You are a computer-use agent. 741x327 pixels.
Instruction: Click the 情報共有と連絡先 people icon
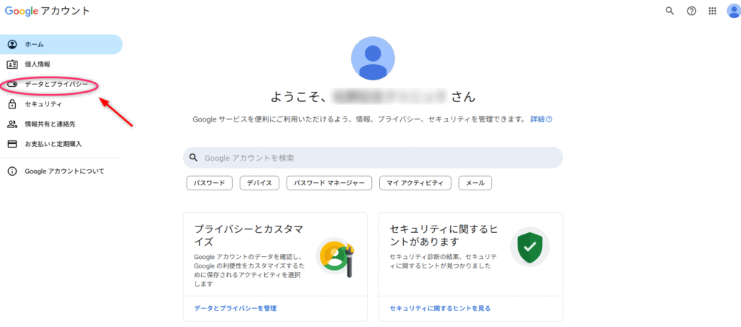point(12,124)
